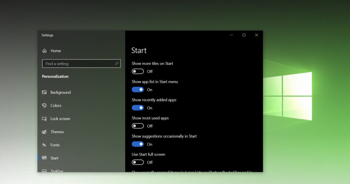Open the Background settings page
350x184 pixels.
[81, 92]
